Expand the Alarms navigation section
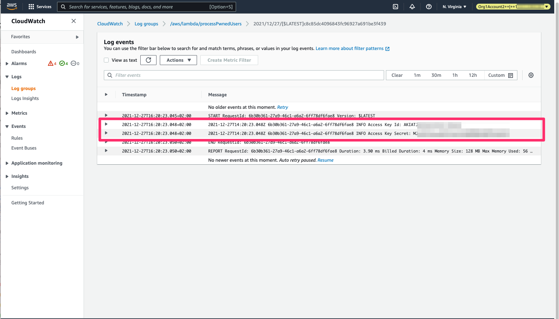 pos(7,64)
